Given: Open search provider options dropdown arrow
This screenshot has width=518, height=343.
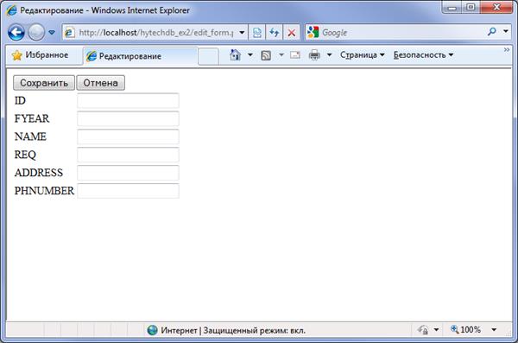Looking at the screenshot, I should pos(506,32).
